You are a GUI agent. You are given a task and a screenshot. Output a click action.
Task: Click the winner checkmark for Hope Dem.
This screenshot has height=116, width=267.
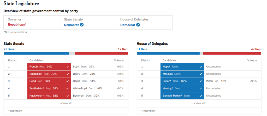coord(201,67)
